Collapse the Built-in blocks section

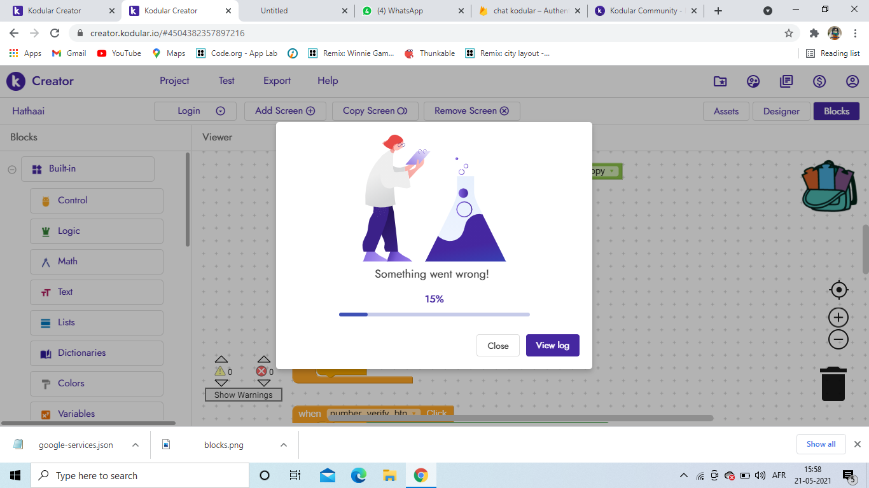(x=12, y=169)
